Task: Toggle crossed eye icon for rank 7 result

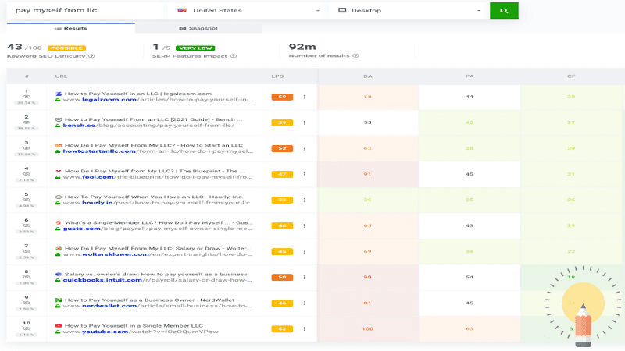Action: click(27, 251)
